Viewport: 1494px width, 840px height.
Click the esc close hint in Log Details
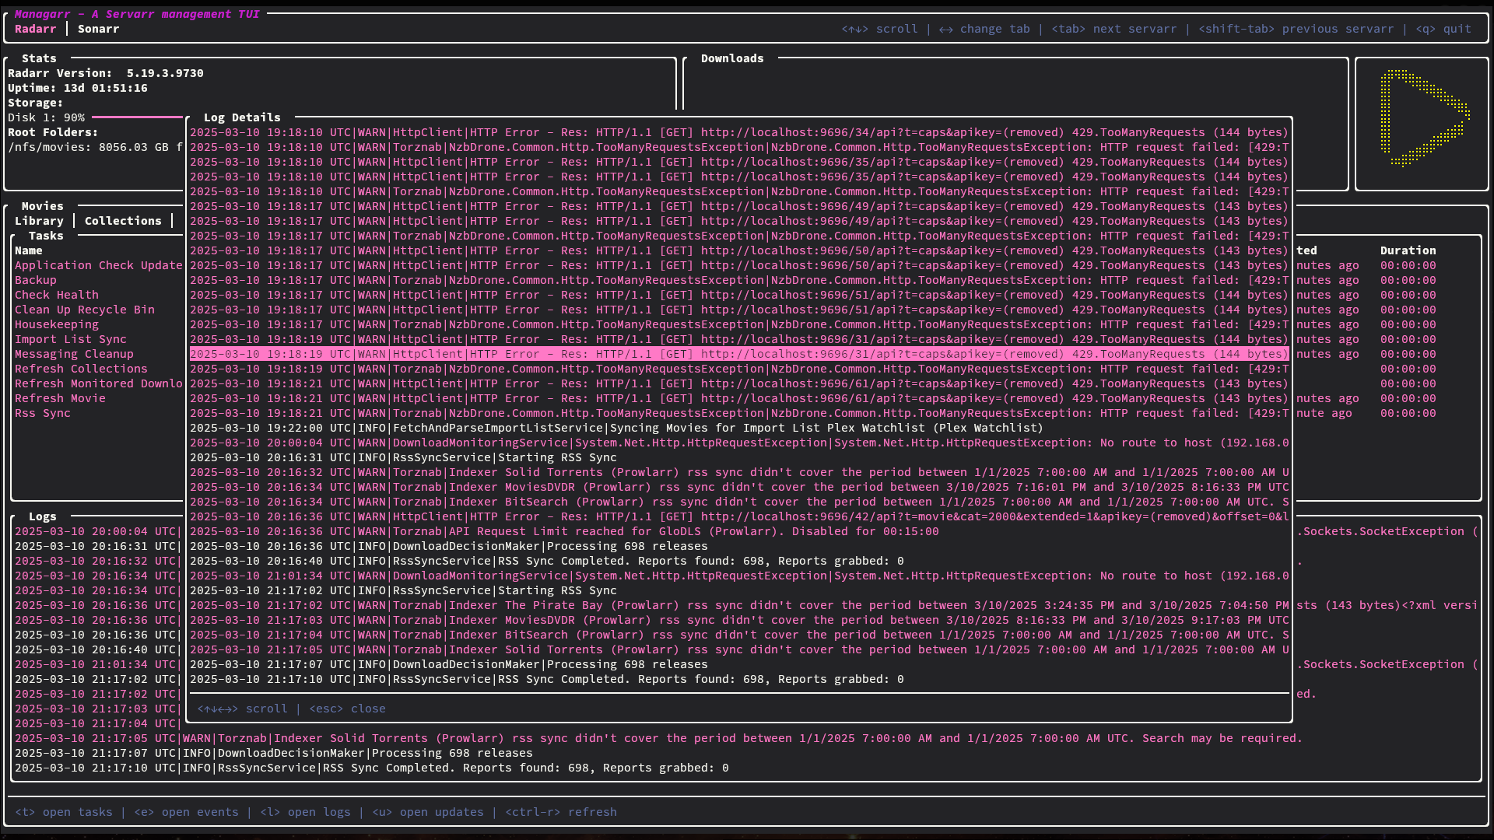(347, 709)
